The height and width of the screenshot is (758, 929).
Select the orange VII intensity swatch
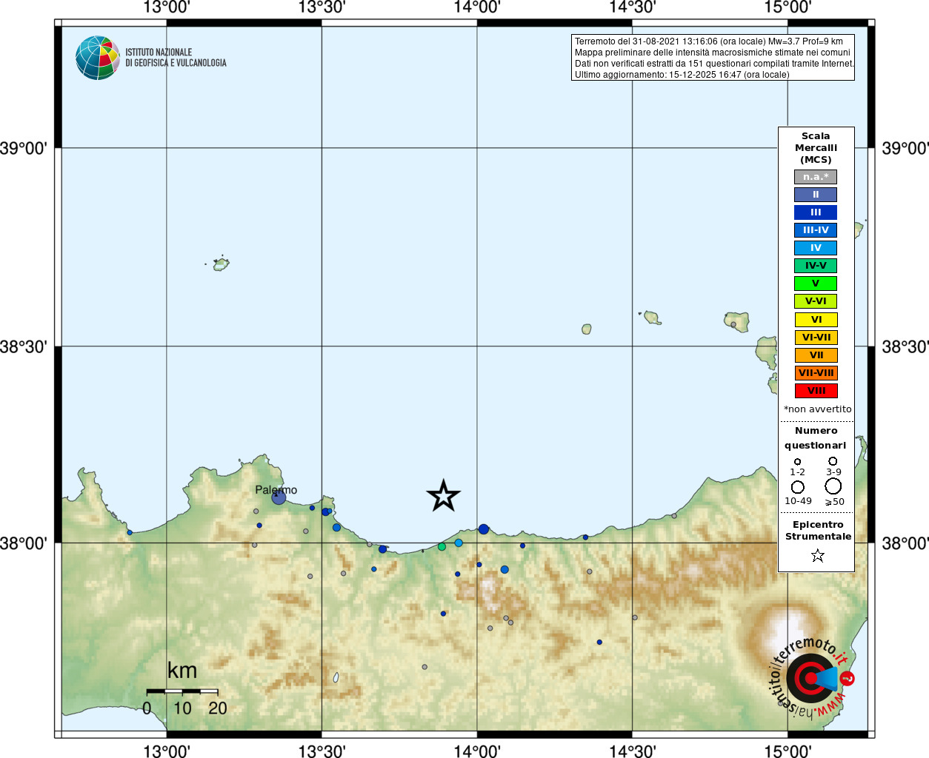(816, 355)
